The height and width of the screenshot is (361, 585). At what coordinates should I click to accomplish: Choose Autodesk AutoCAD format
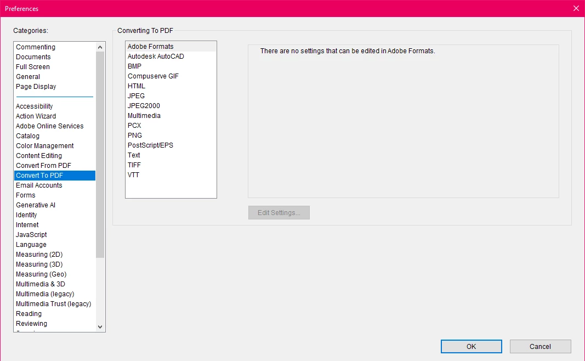pyautogui.click(x=171, y=57)
